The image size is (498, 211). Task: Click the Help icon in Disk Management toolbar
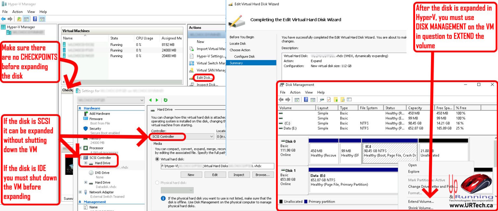[306, 99]
